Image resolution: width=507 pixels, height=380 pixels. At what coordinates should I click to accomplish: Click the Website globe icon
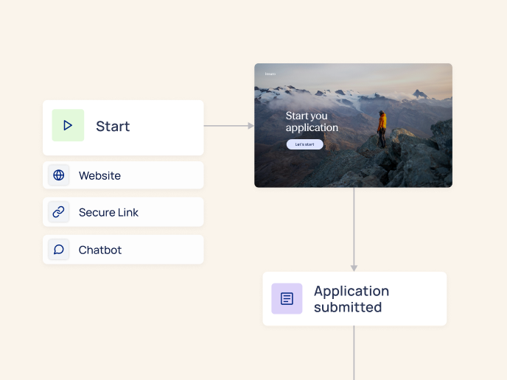pyautogui.click(x=59, y=175)
